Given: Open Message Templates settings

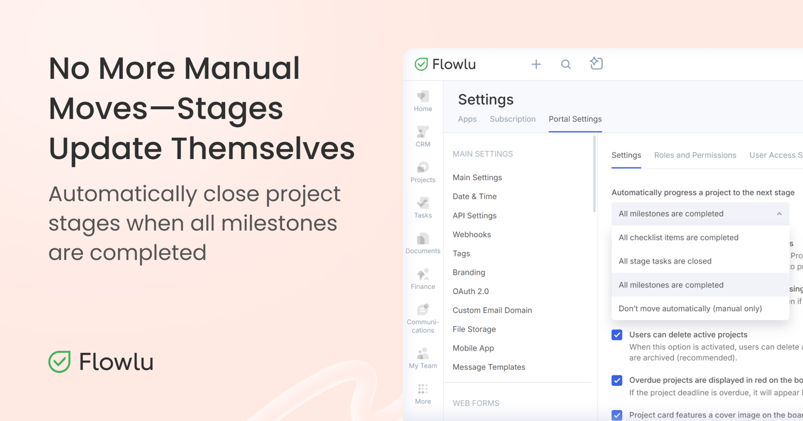Looking at the screenshot, I should pyautogui.click(x=489, y=367).
